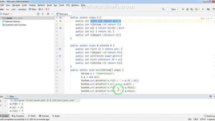Select the Main tab in Run panel
The height and width of the screenshot is (121, 215).
(11, 96)
